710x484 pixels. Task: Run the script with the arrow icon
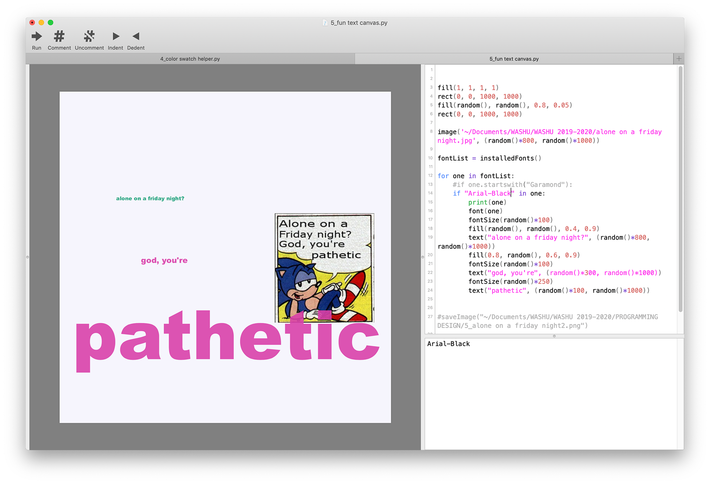(37, 36)
